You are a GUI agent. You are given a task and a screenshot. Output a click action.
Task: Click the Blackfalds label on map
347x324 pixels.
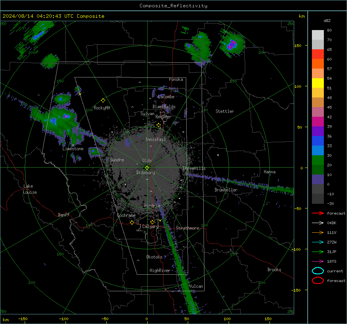[x=164, y=107]
